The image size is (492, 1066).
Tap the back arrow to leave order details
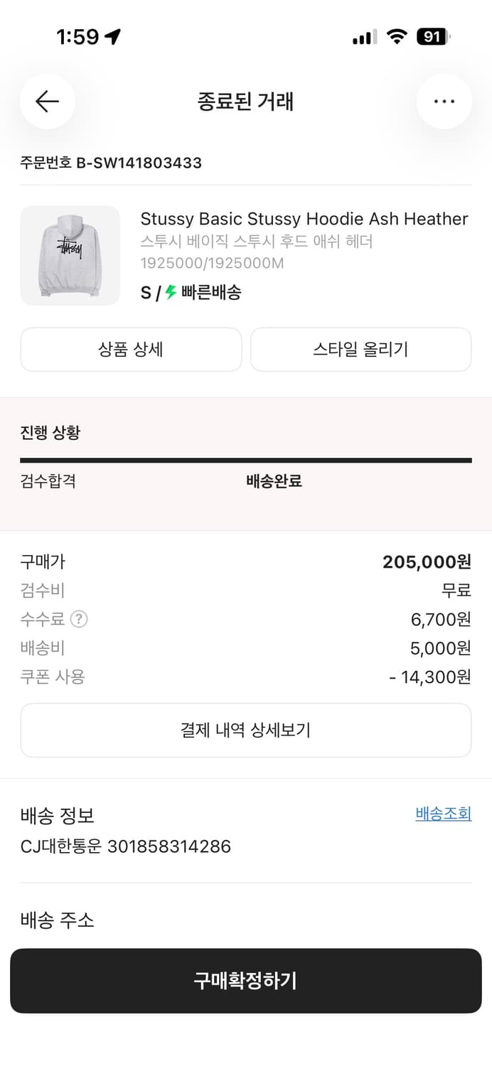point(47,102)
